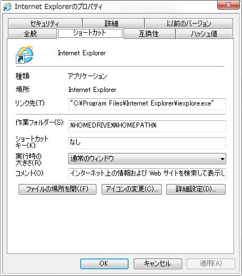Image resolution: width=242 pixels, height=276 pixels.
Task: Click the ショートカットキー(K) label
Action: click(32, 142)
